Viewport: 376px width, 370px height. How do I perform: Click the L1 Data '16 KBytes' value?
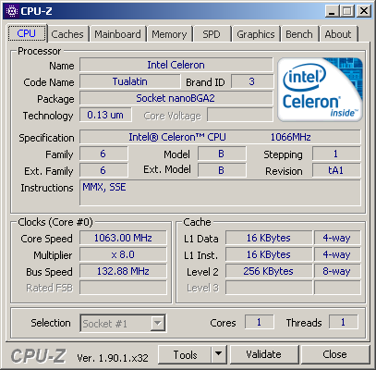(269, 238)
